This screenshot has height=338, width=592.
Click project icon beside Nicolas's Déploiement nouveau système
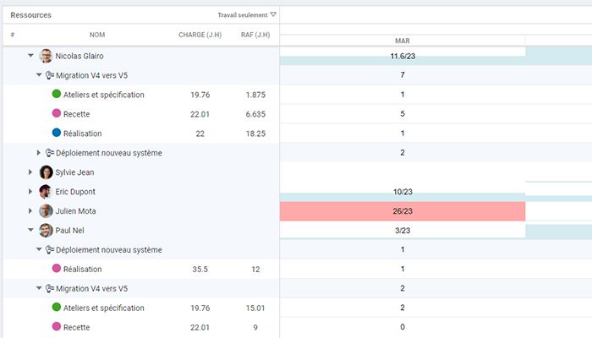coord(50,153)
